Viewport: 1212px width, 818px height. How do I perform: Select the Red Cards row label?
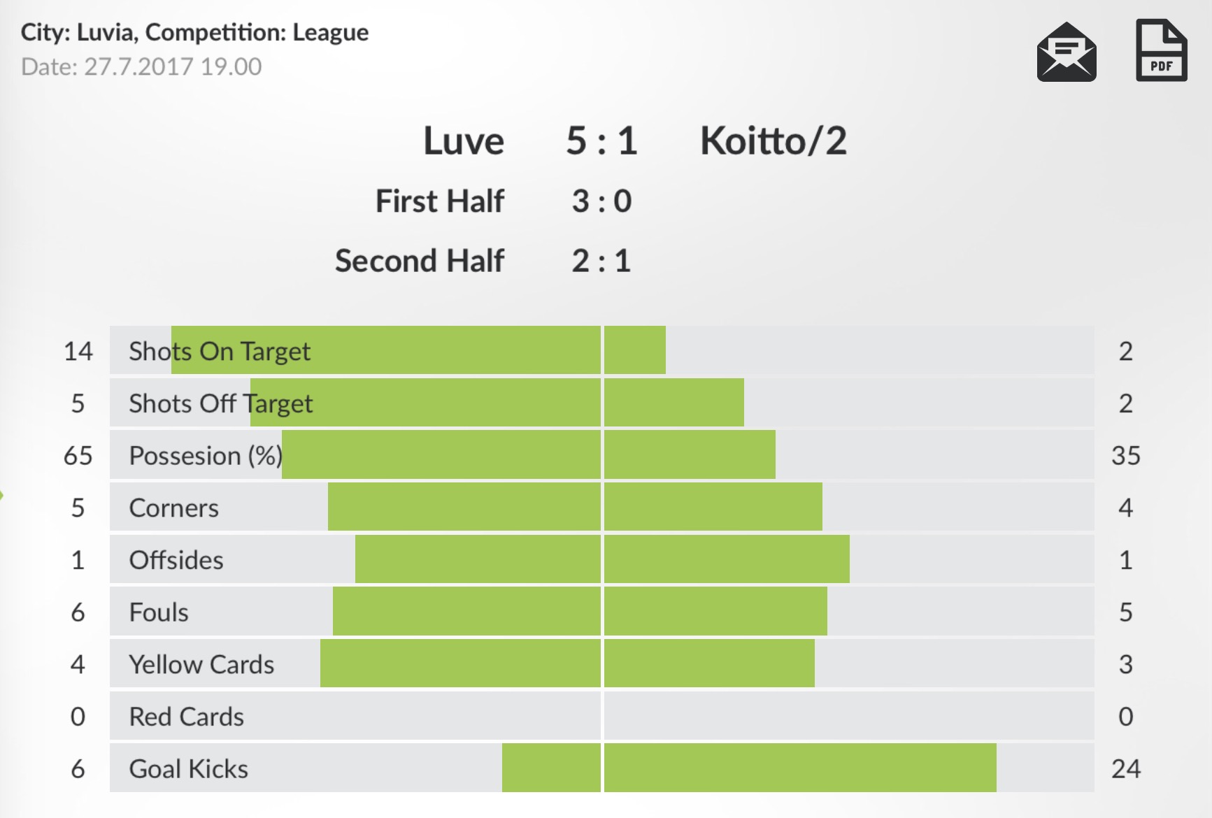(x=187, y=717)
